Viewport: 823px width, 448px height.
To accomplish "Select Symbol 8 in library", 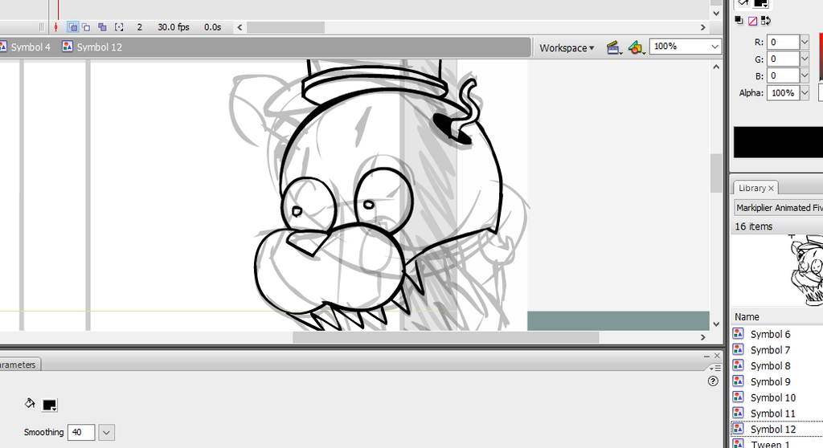I will pos(770,365).
